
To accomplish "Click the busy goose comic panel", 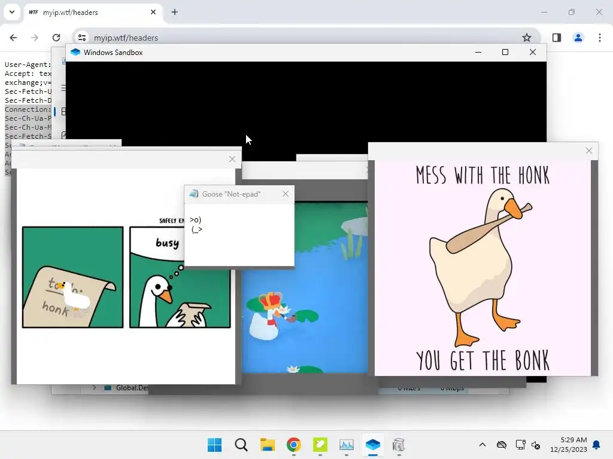I will point(180,277).
